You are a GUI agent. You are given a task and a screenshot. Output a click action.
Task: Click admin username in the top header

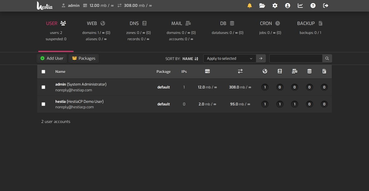click(74, 6)
